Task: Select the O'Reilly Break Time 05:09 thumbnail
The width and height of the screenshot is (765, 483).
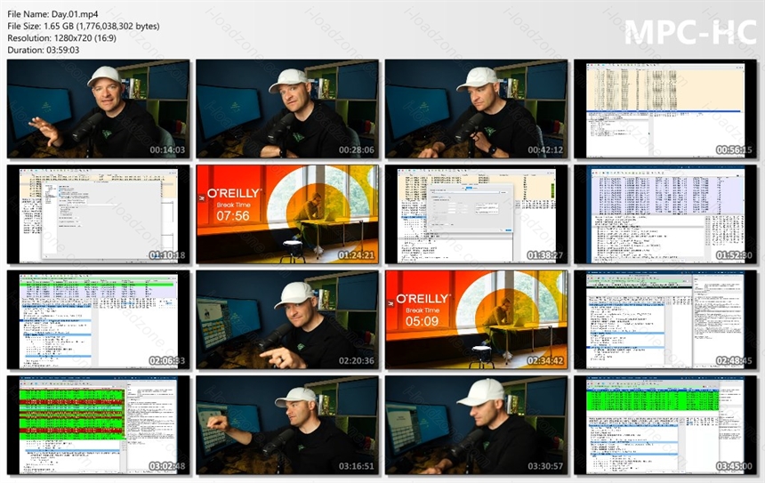Action: [476, 319]
